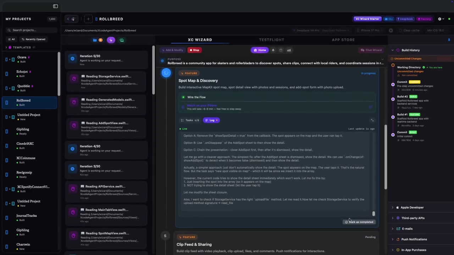Viewport: 454px width, 255px height.
Task: Click the Purpose circle icon
Action: coord(162,61)
